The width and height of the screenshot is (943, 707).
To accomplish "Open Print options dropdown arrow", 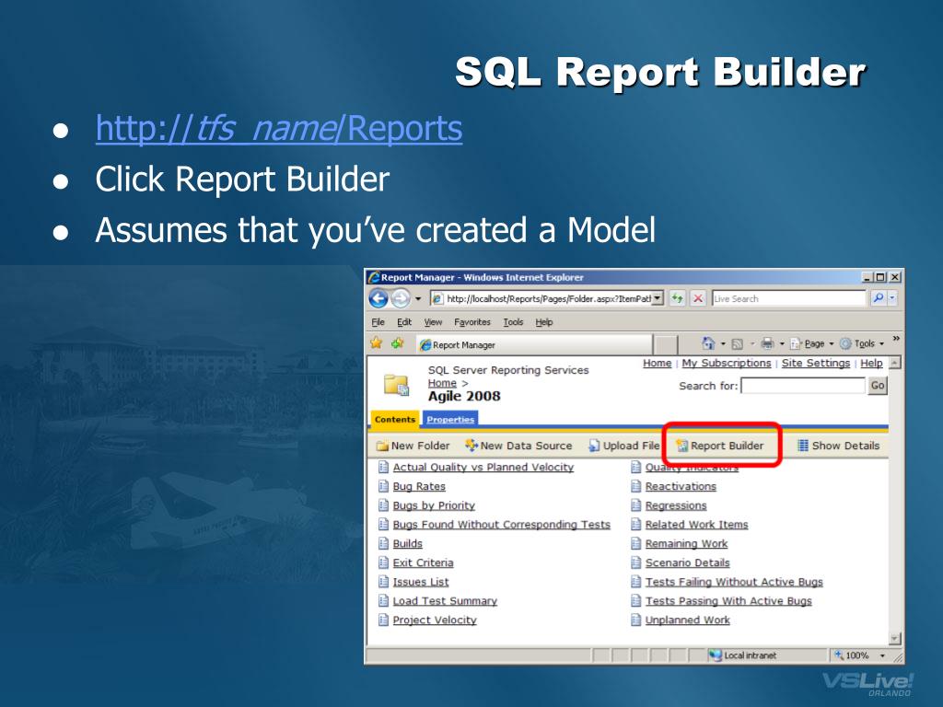I will pyautogui.click(x=782, y=344).
